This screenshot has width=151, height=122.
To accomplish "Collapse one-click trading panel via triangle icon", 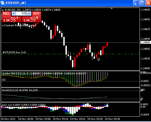I will 3,10.
